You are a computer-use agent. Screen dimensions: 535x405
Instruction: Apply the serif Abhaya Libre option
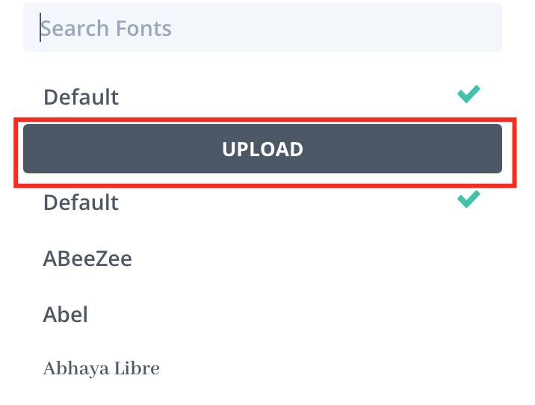click(101, 368)
